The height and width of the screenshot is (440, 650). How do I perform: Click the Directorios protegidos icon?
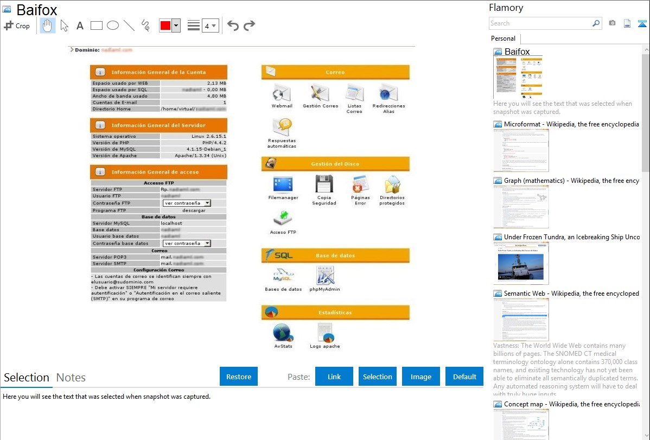[x=392, y=184]
